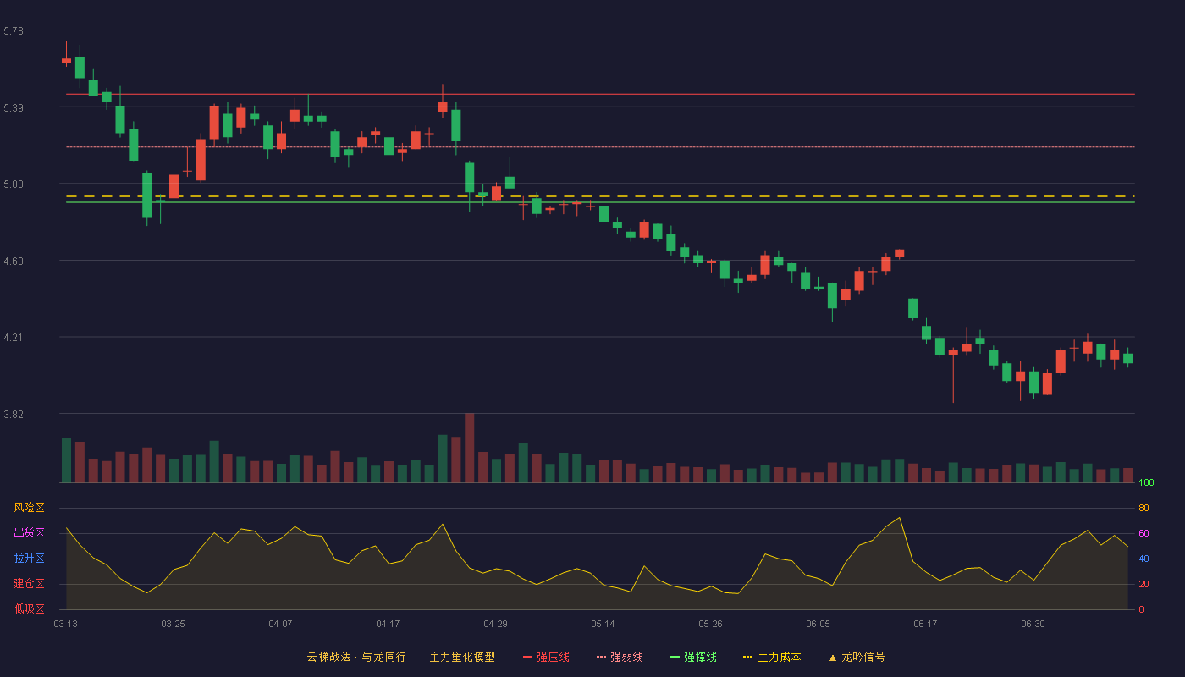Click the 60 indicator scale value
This screenshot has height=677, width=1185.
click(x=1144, y=534)
